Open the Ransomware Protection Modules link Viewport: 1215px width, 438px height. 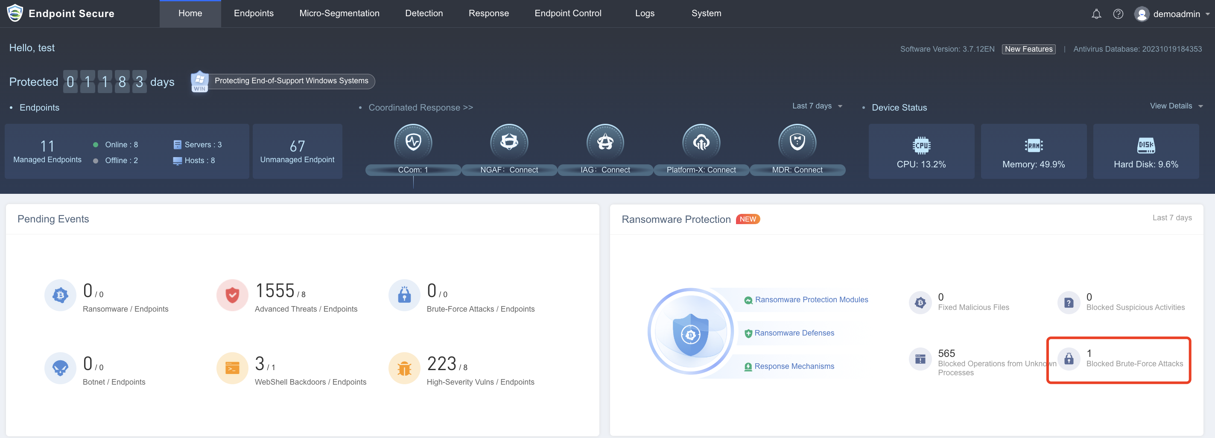point(811,300)
